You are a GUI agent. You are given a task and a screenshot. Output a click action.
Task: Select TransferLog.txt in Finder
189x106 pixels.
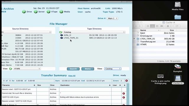pos(148,42)
